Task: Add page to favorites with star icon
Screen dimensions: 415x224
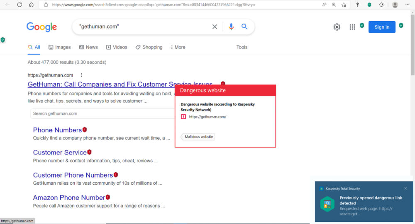Action: pos(344,5)
